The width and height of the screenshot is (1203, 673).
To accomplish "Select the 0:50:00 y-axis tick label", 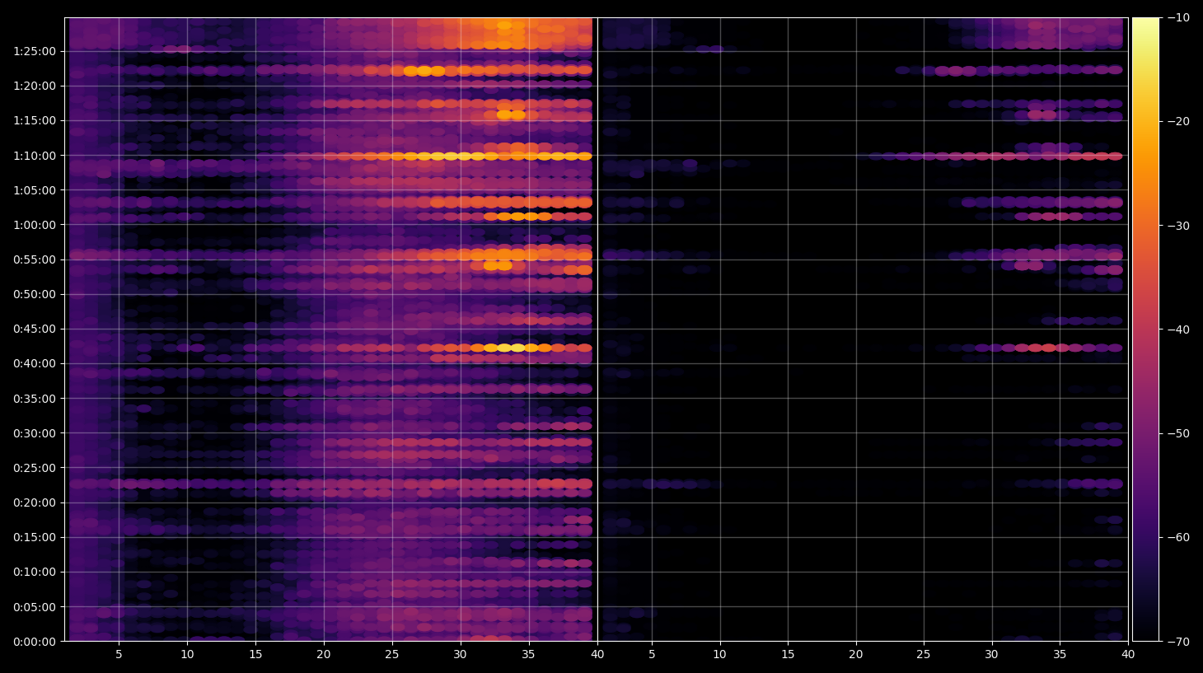I will [35, 294].
